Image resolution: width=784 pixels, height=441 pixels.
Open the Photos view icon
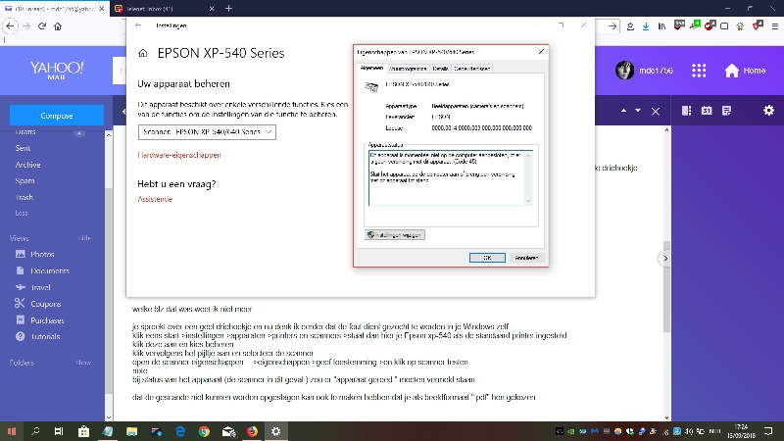pos(20,254)
